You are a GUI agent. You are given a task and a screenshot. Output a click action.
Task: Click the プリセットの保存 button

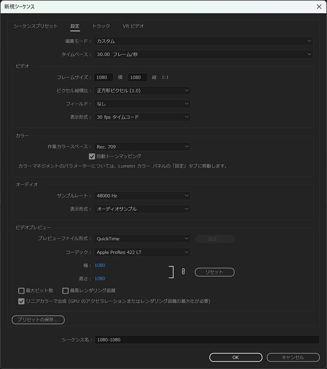tap(38, 320)
